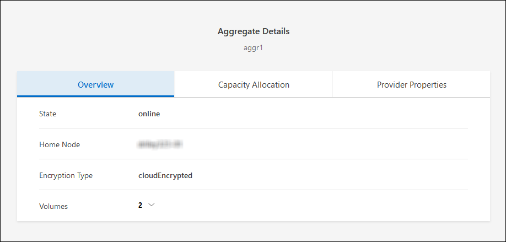
Task: Select the aggr1 aggregate name text
Action: tap(254, 48)
